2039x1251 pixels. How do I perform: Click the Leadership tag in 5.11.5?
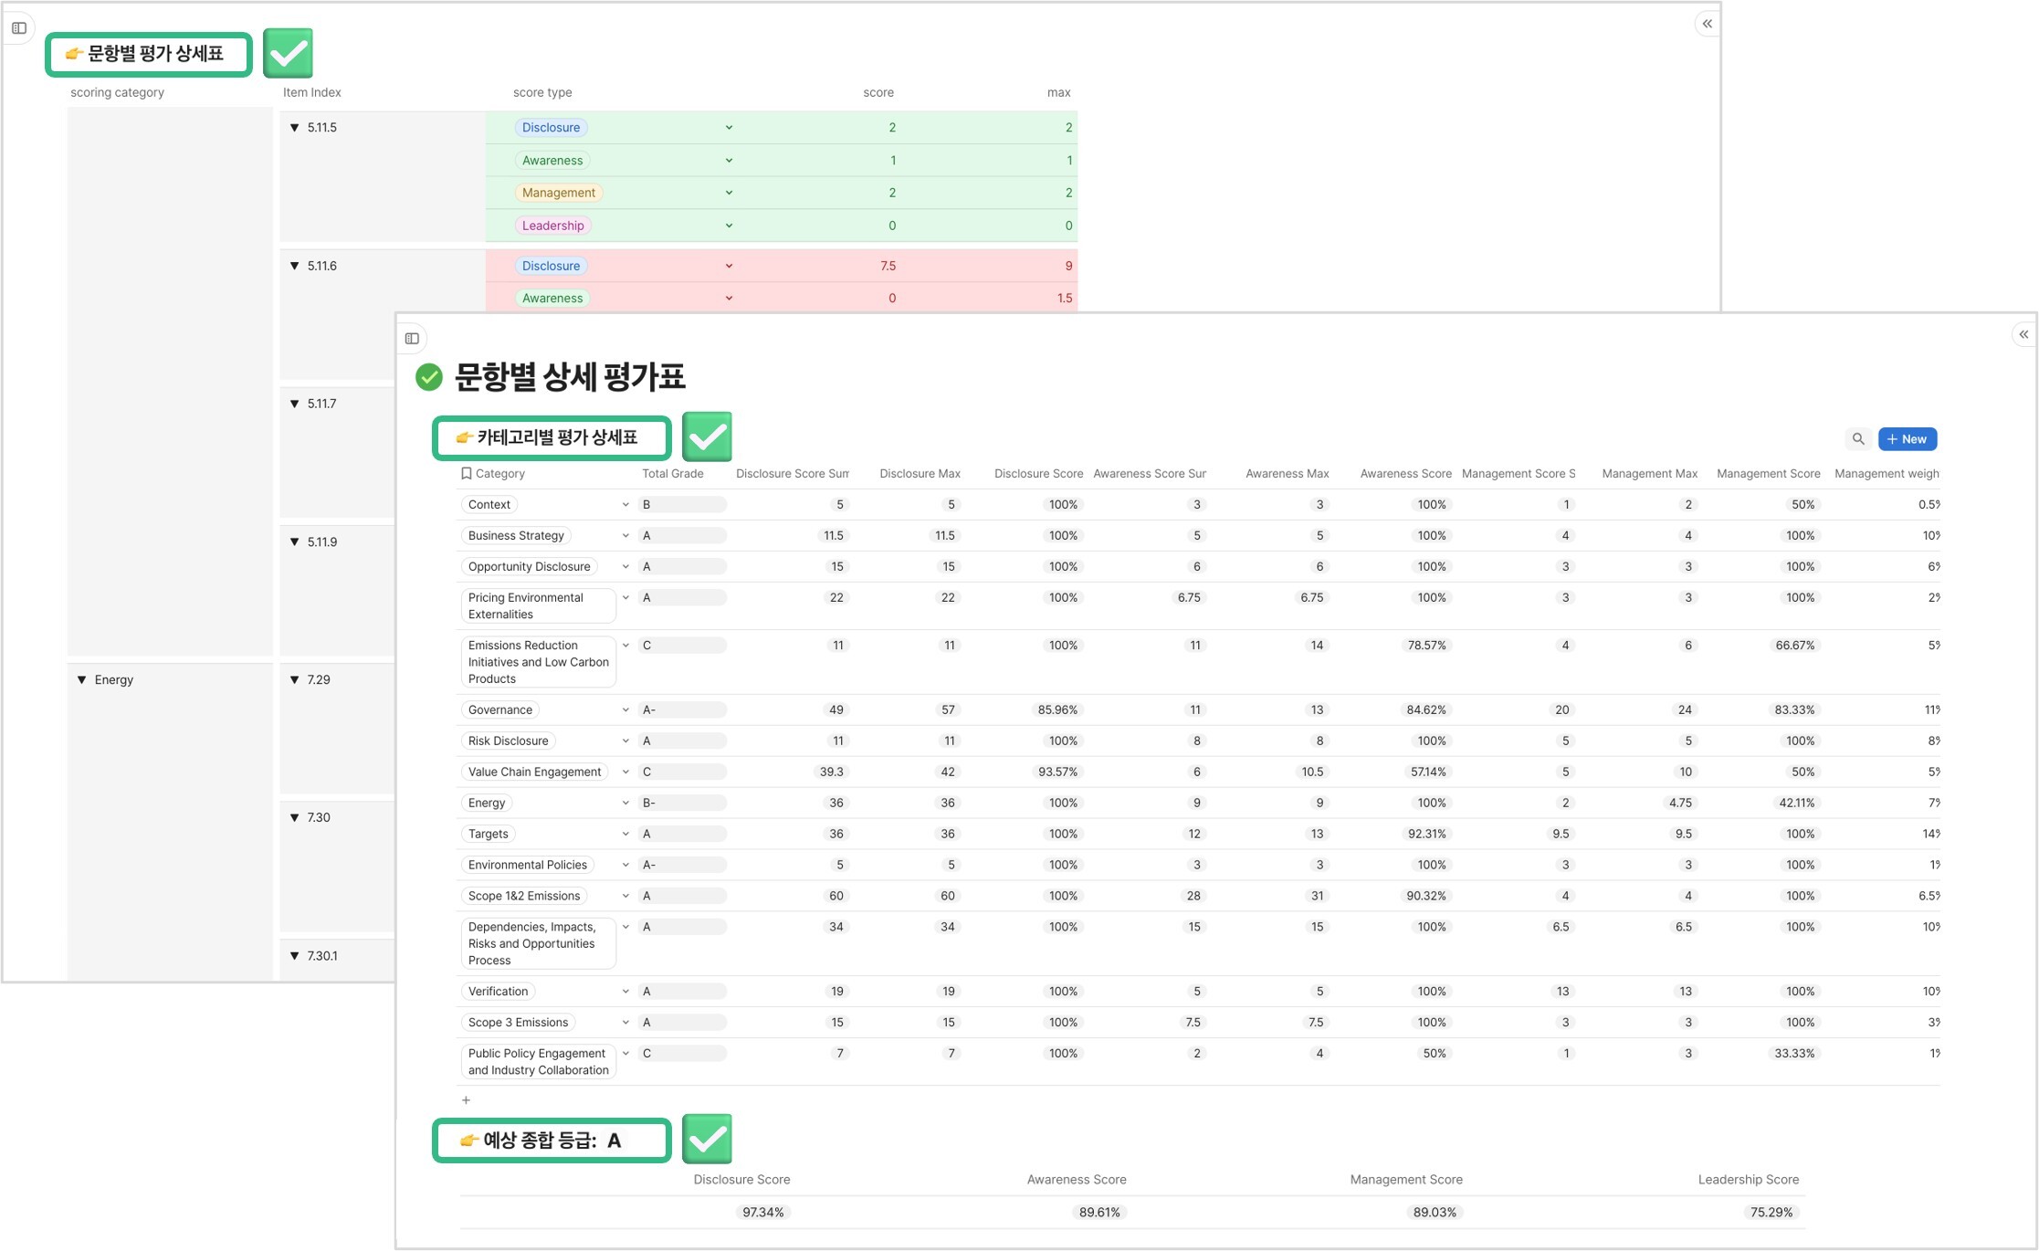[x=552, y=226]
